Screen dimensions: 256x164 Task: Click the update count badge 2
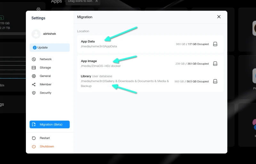35,48
